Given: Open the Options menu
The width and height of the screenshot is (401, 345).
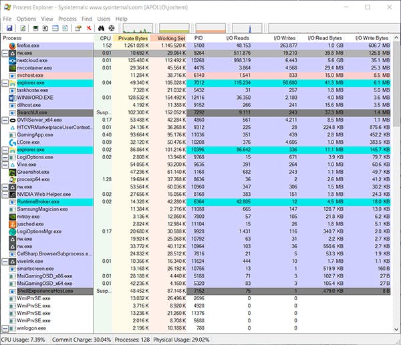Looking at the screenshot, I should (26, 19).
